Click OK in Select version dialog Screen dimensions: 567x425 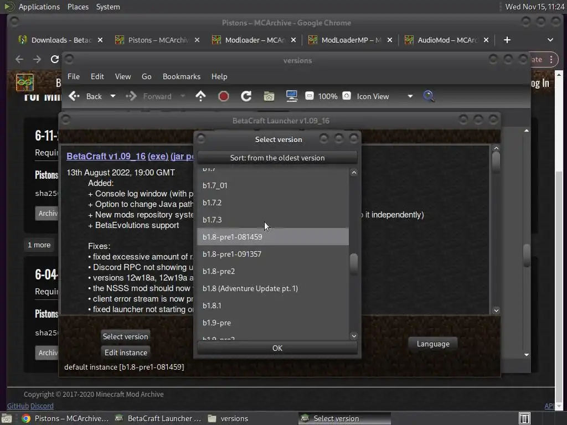(277, 348)
